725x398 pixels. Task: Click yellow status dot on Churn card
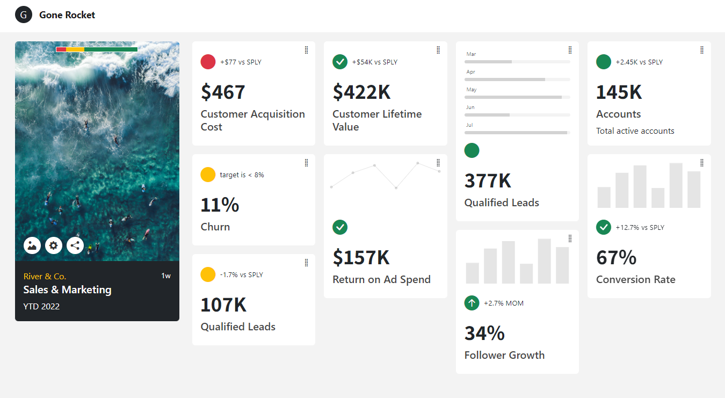click(x=208, y=175)
